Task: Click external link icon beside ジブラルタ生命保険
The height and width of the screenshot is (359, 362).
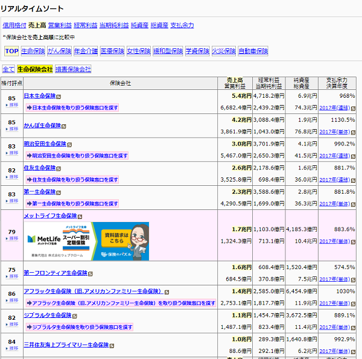Action: pos(75,316)
